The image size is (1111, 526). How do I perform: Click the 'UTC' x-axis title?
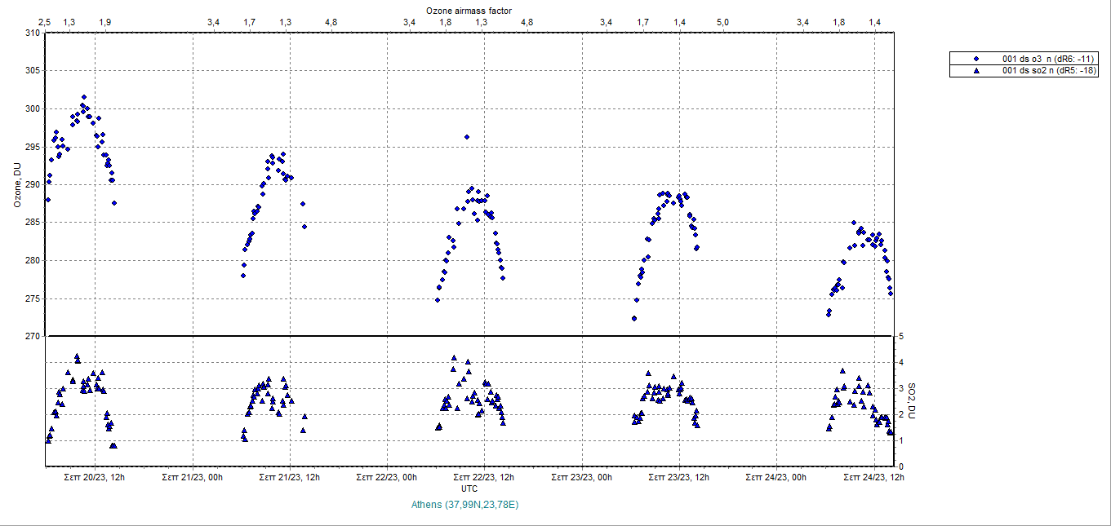[x=469, y=488]
